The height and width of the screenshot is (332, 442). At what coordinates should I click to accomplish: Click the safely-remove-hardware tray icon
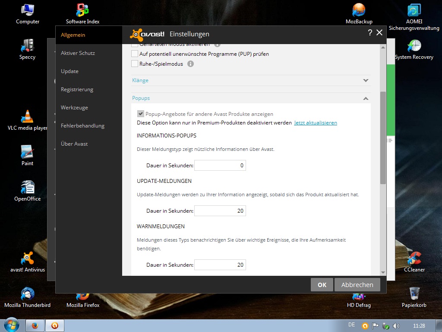point(385,326)
